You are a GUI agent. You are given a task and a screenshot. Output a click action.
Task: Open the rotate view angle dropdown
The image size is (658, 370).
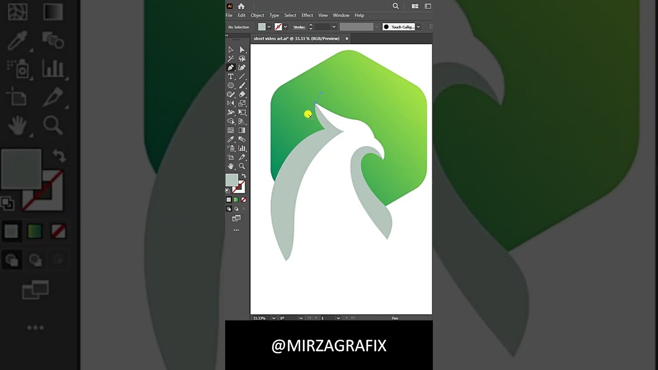301,318
